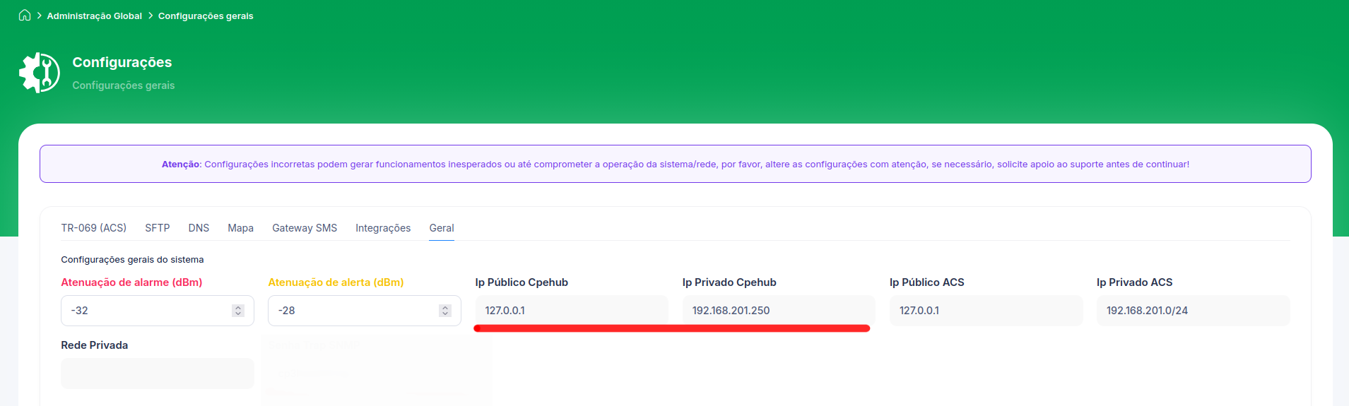The height and width of the screenshot is (406, 1349).
Task: Click the Ip Privado Cpehub label
Action: (x=729, y=282)
